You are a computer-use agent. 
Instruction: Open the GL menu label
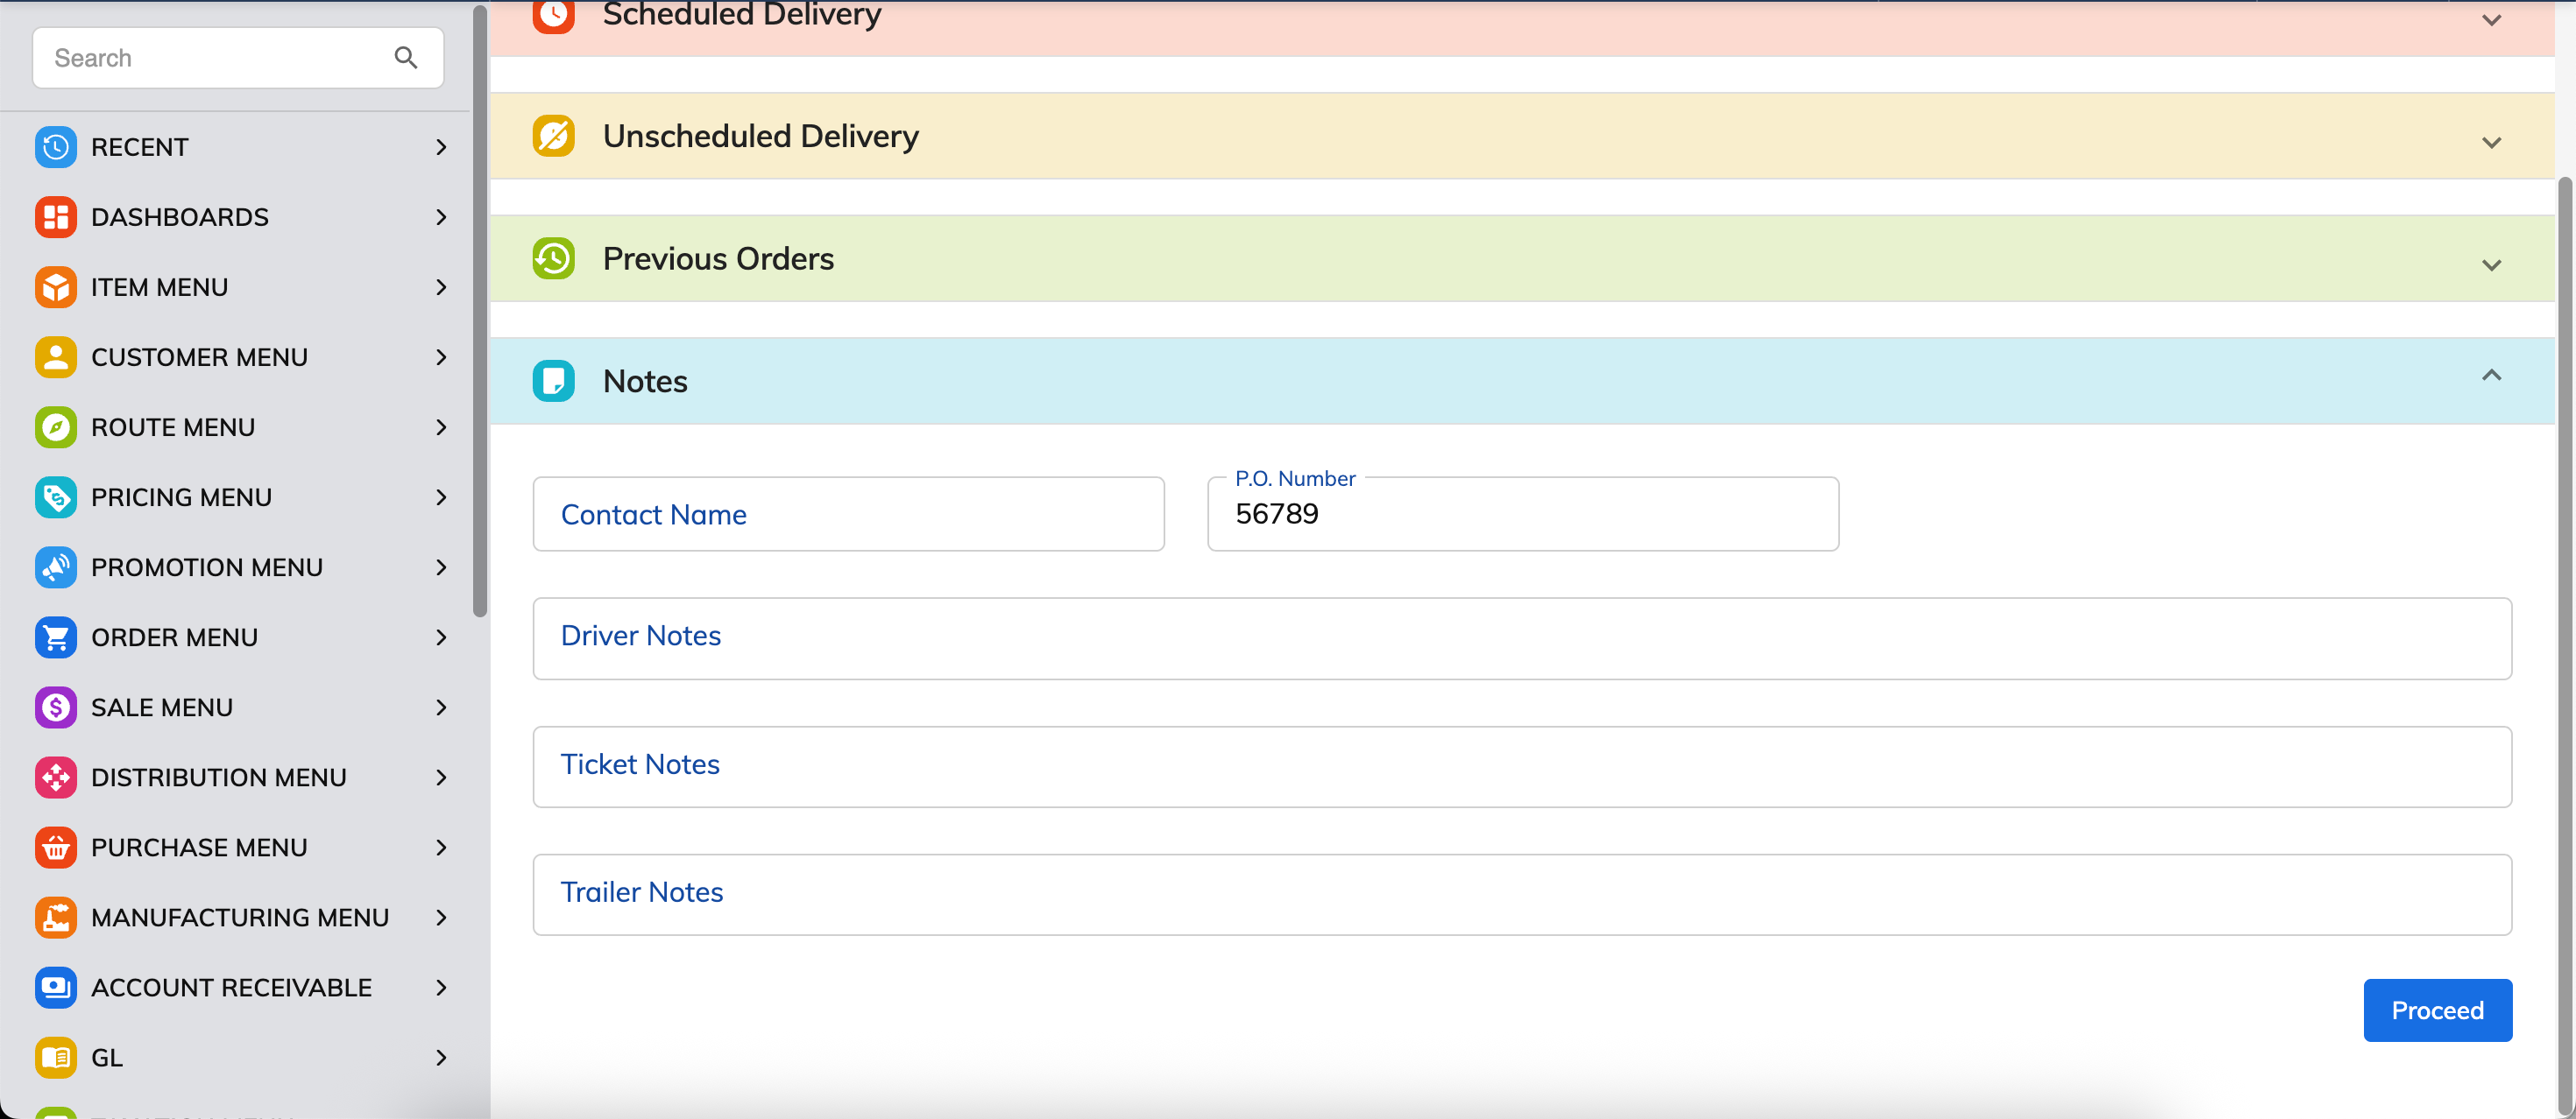tap(107, 1056)
